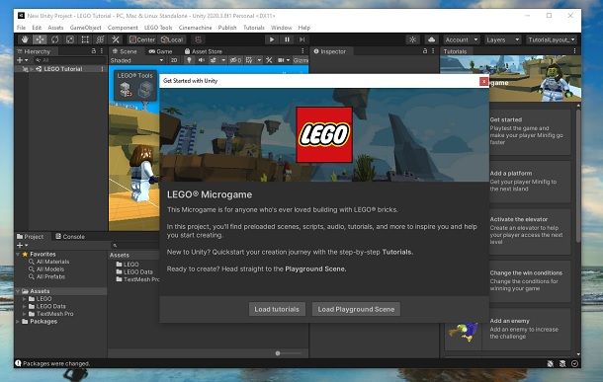Open Hierarchy create plus dropdown
Screen dimensions: 603x382
click(x=23, y=60)
